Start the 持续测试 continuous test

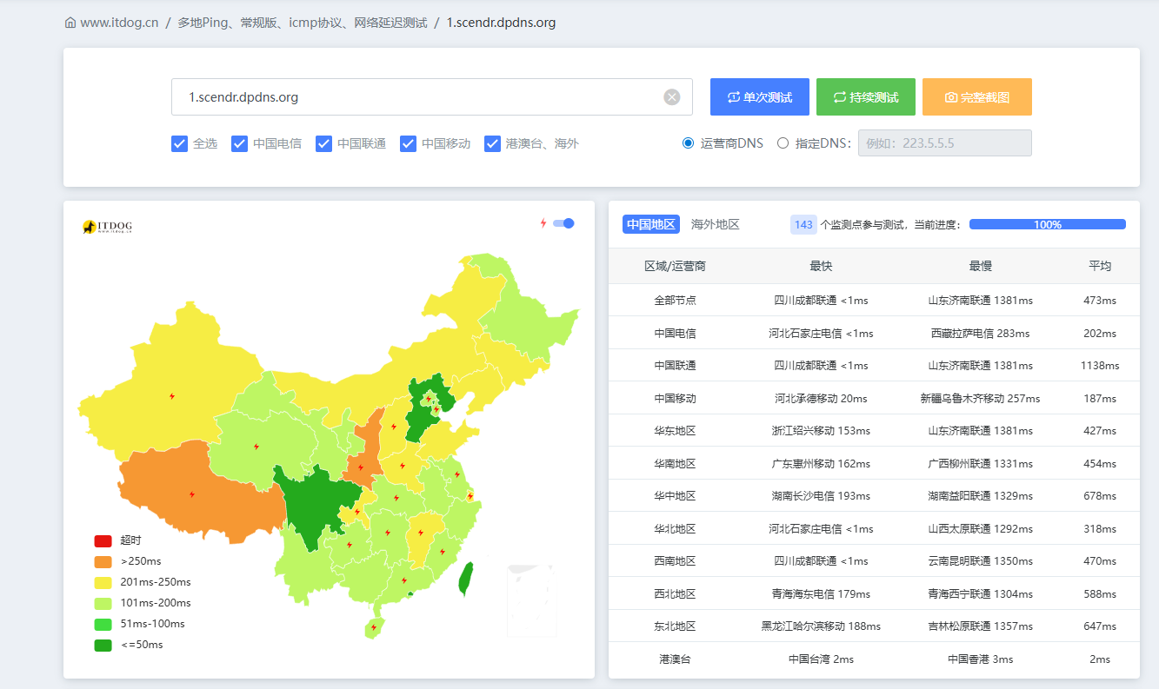[866, 97]
